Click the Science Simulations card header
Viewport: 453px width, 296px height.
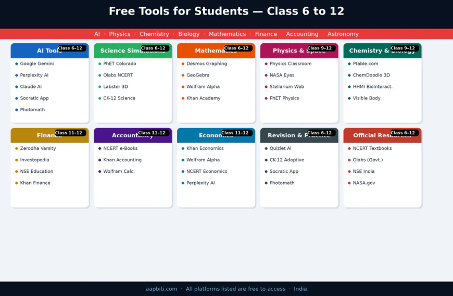[x=133, y=51]
